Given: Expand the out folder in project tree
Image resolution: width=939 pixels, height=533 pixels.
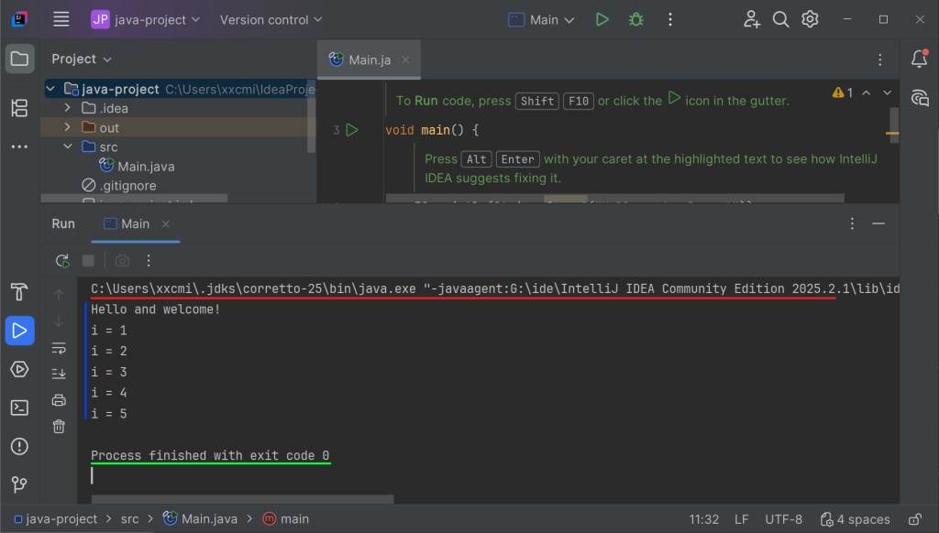Looking at the screenshot, I should pyautogui.click(x=68, y=127).
